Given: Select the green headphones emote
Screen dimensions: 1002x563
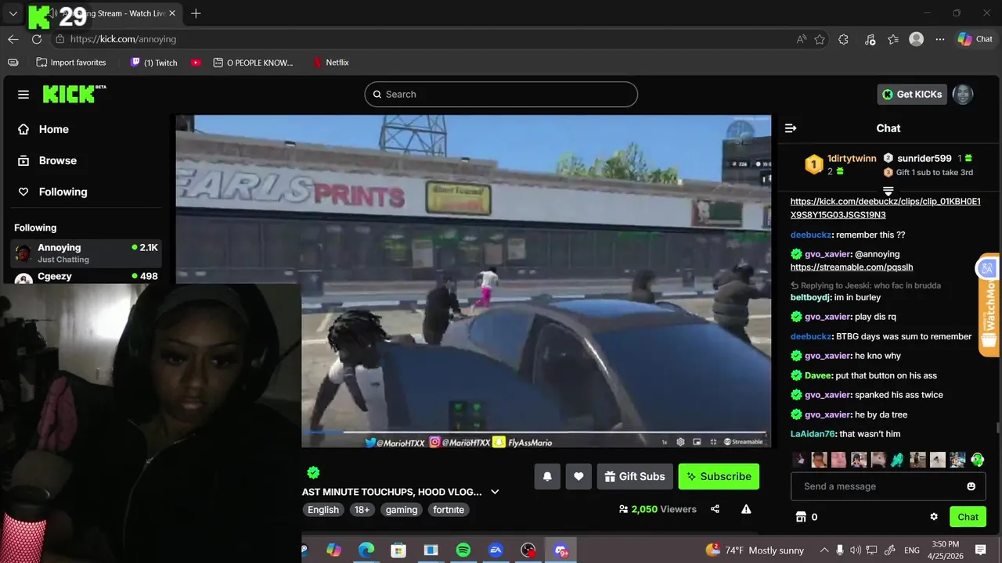Looking at the screenshot, I should (978, 460).
